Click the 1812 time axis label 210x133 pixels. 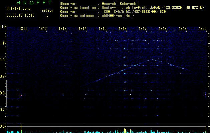[x=43, y=29]
